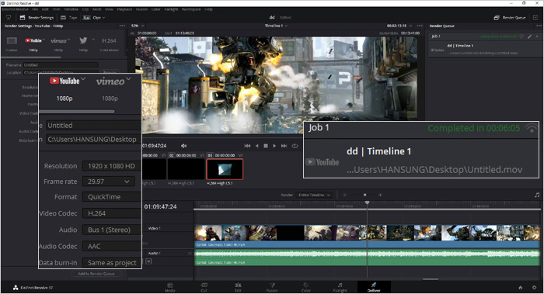Jump to first frame transport button
This screenshot has width=544, height=294.
pyautogui.click(x=247, y=146)
